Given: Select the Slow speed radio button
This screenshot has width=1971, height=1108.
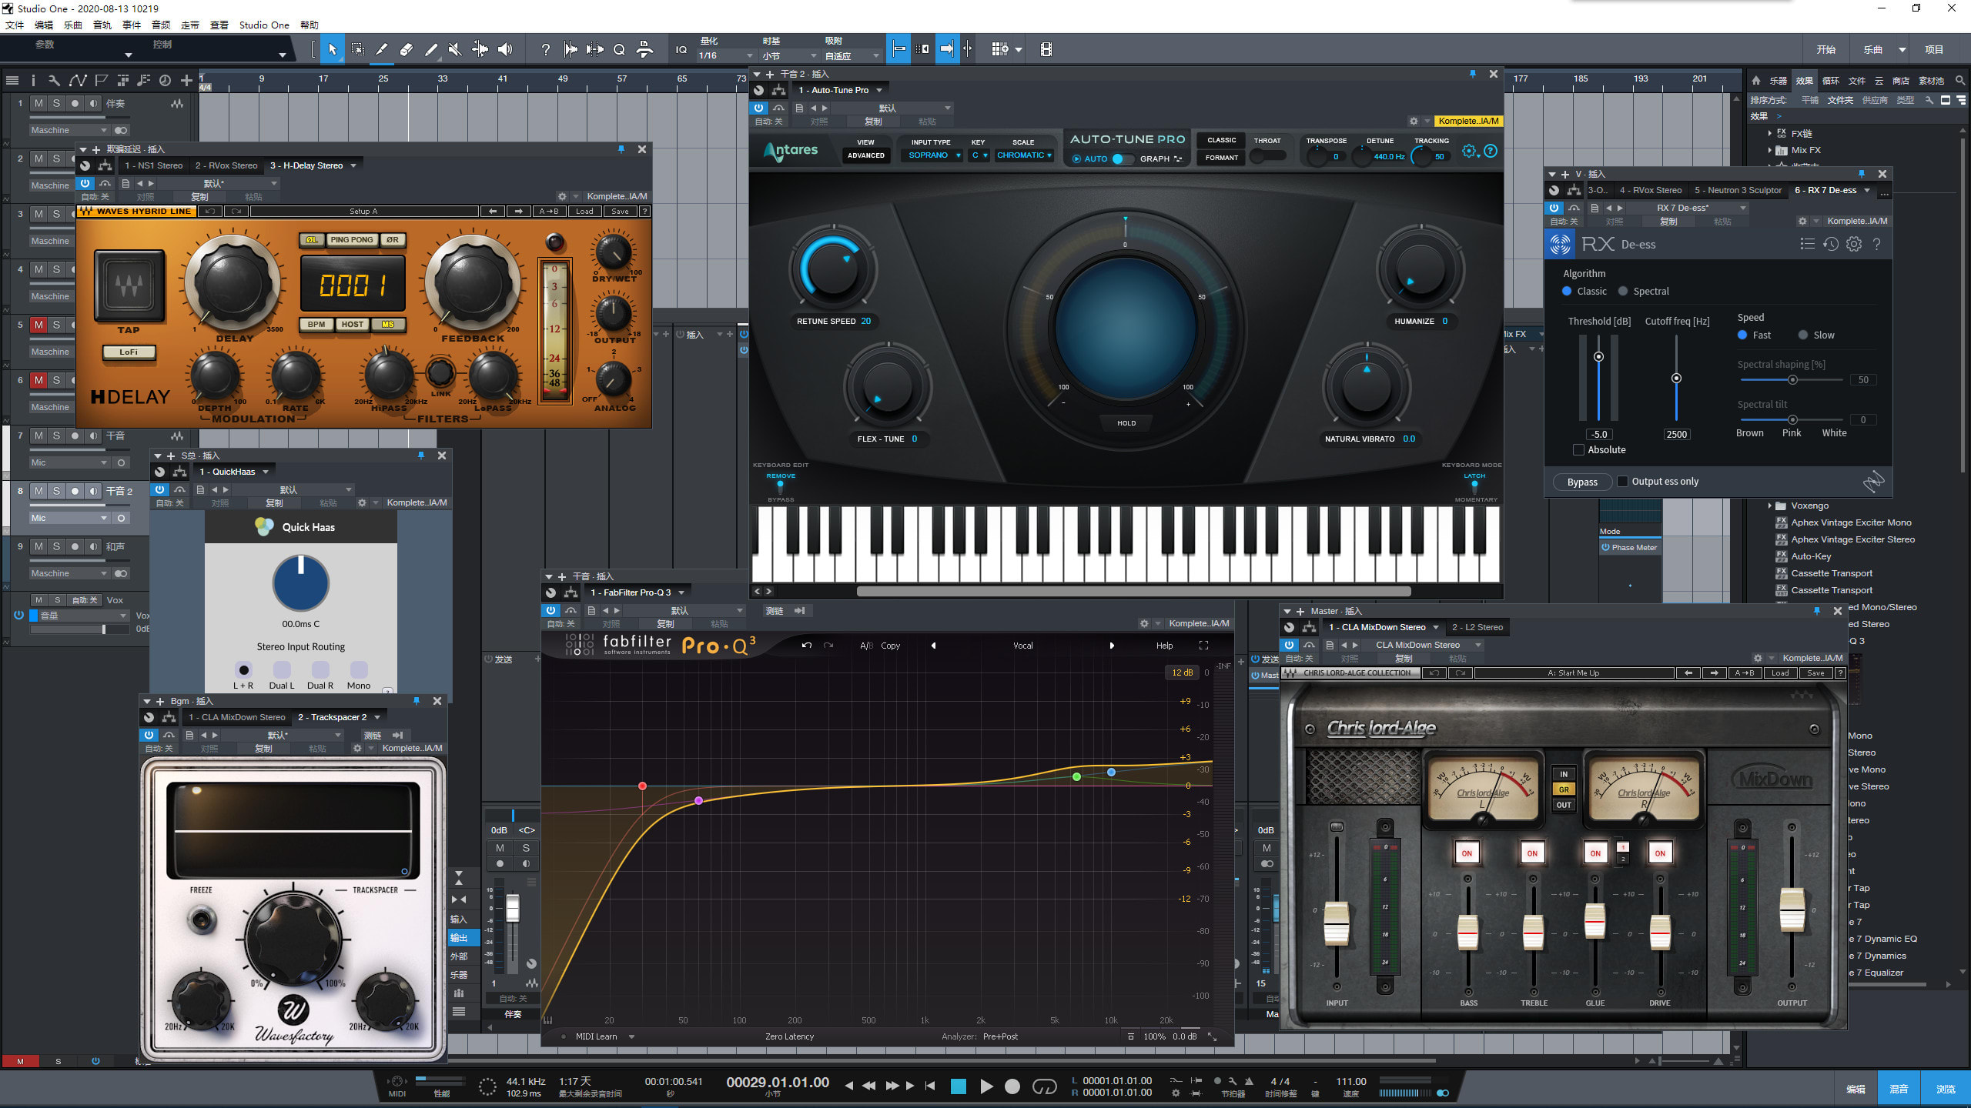Looking at the screenshot, I should tap(1803, 335).
